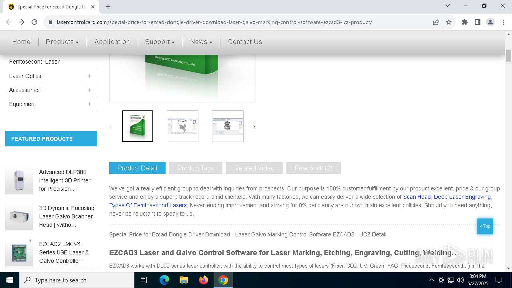This screenshot has height=288, width=512.
Task: Go to Home navigation item
Action: click(21, 42)
